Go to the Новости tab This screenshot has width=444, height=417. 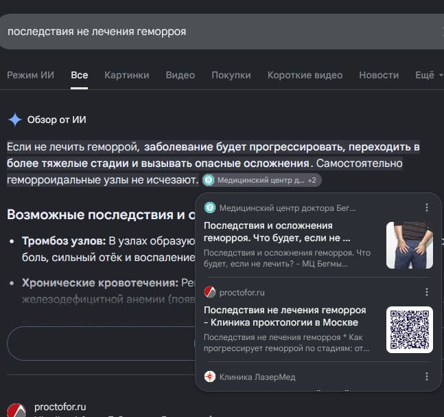(x=379, y=75)
